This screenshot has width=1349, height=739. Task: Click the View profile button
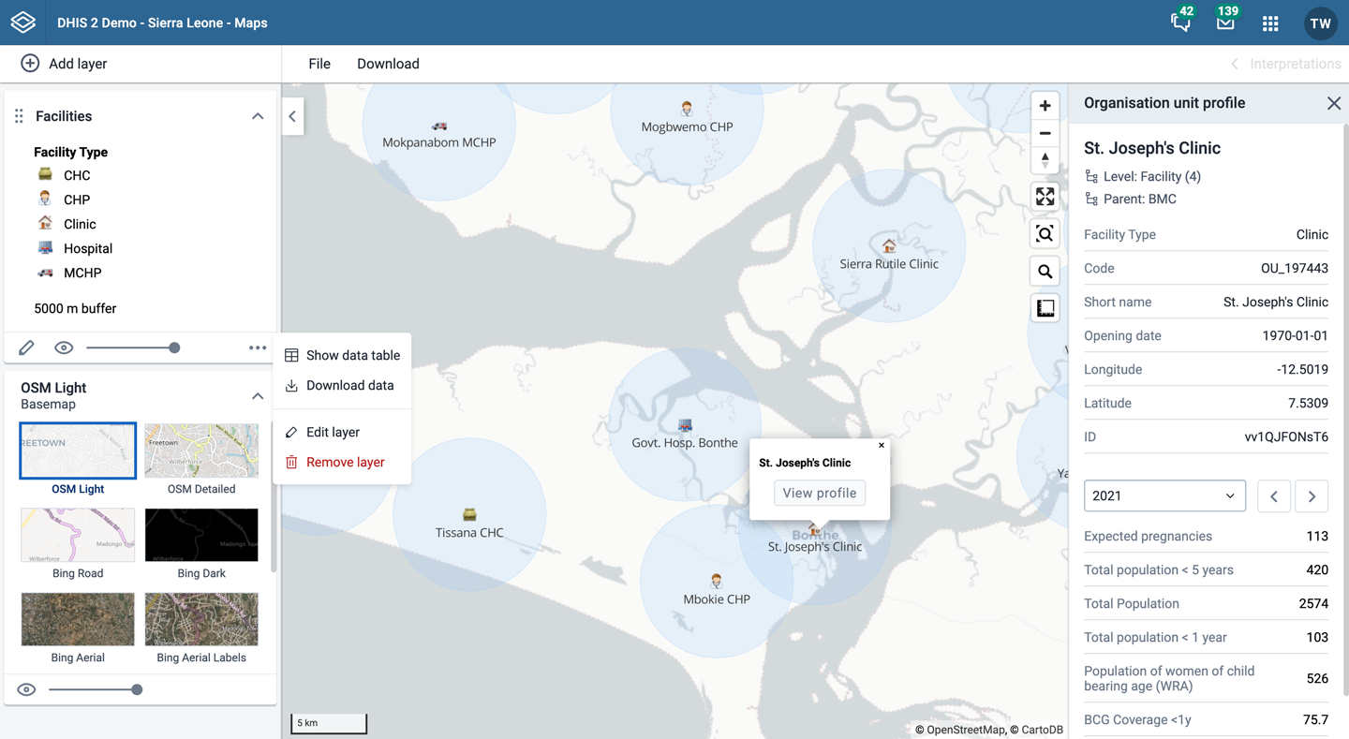point(820,493)
